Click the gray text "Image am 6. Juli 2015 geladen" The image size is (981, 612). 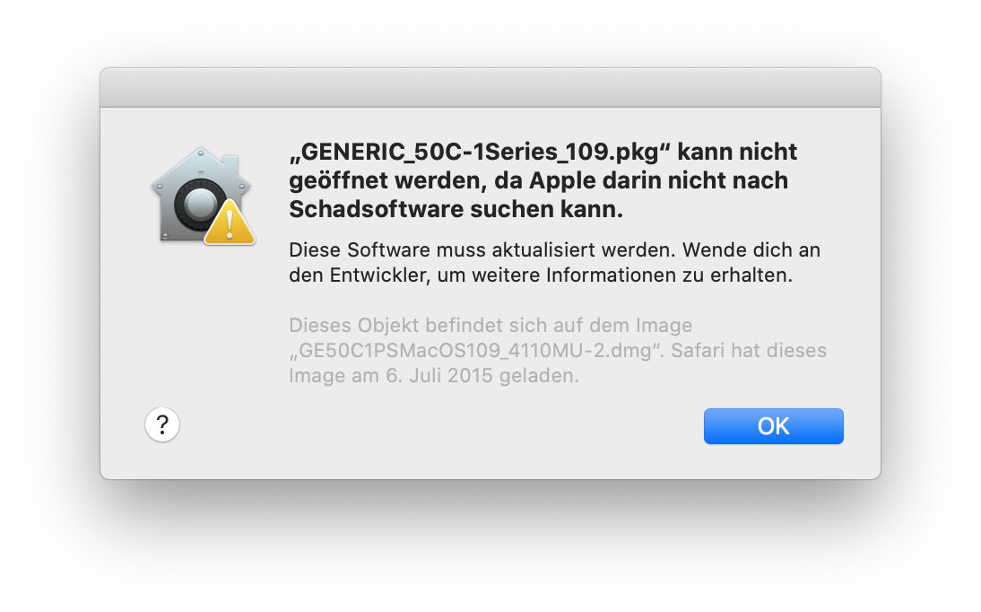434,376
